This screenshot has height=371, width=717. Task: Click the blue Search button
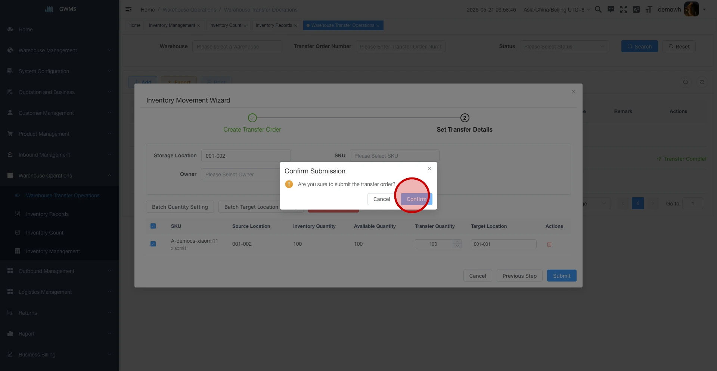click(639, 47)
